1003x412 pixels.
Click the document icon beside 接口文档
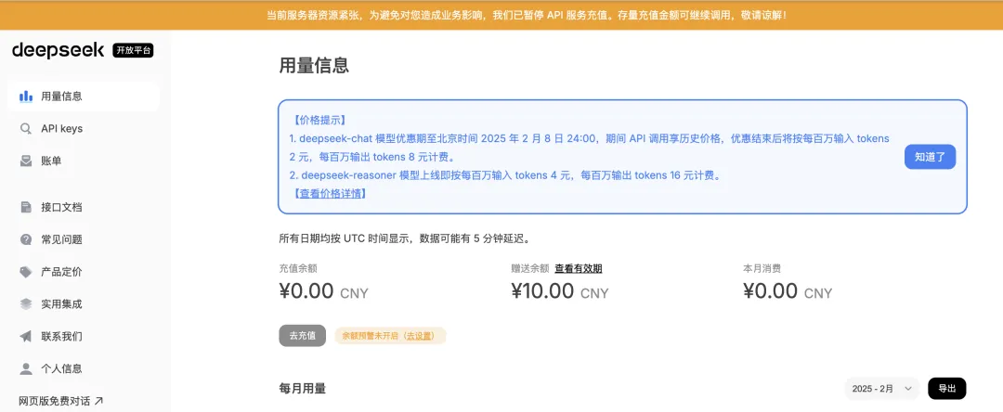click(x=26, y=207)
